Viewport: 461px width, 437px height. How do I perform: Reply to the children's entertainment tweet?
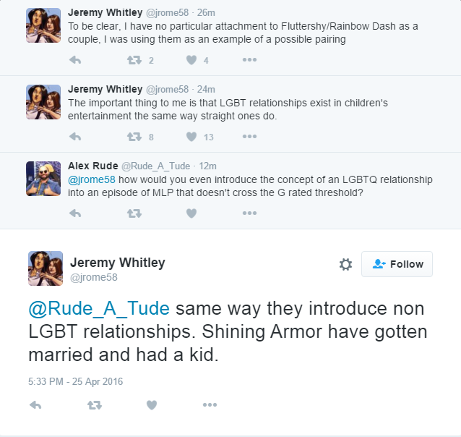pyautogui.click(x=75, y=136)
